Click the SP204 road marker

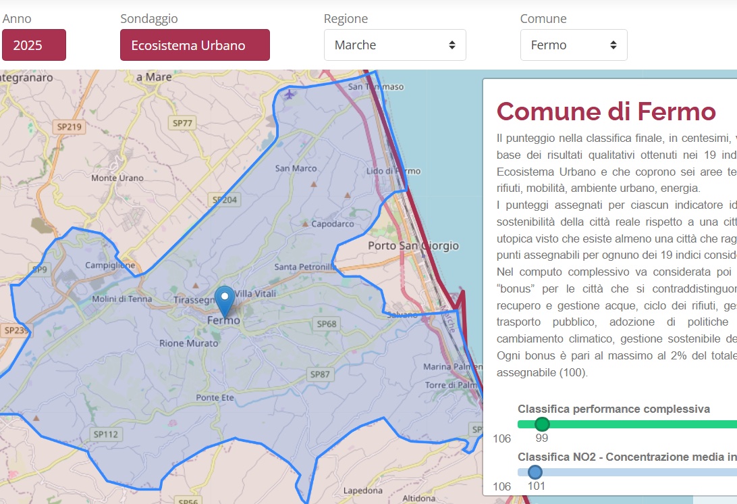(225, 200)
